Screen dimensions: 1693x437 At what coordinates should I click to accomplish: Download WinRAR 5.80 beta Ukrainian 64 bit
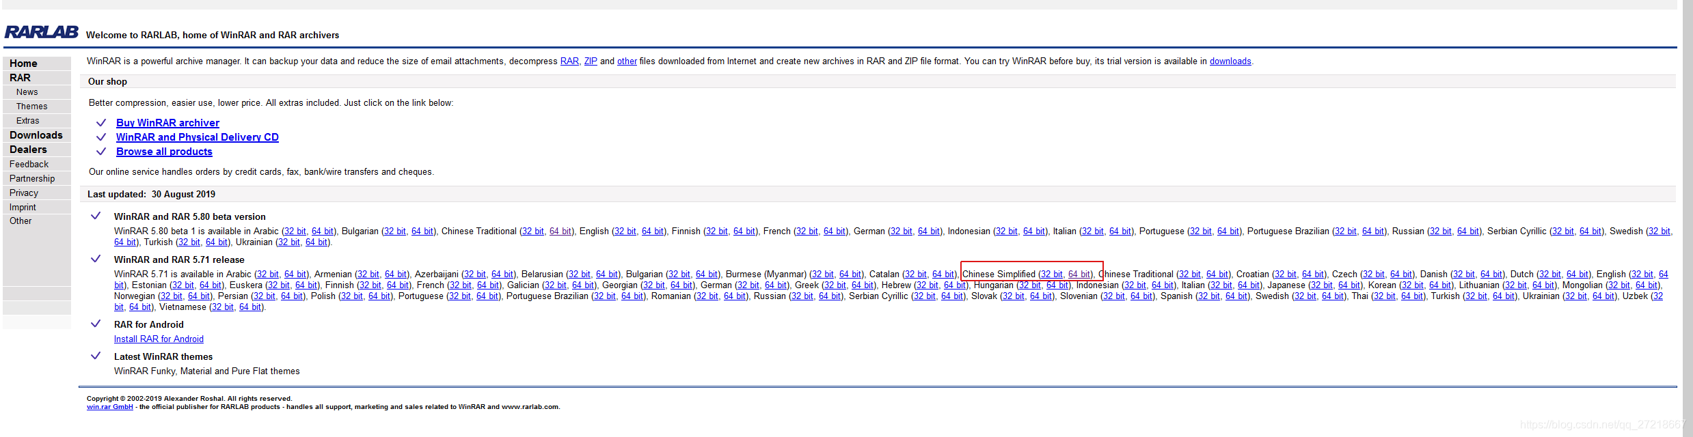(x=316, y=242)
